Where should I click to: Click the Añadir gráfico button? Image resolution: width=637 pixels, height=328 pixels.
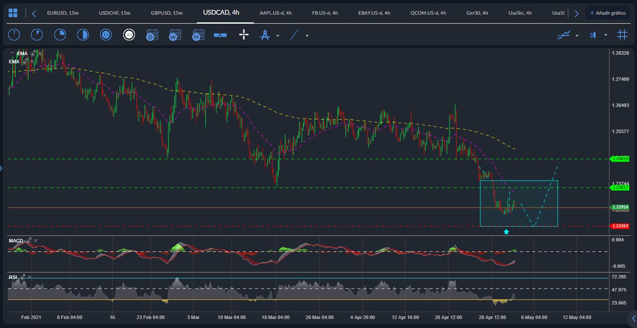coord(608,13)
